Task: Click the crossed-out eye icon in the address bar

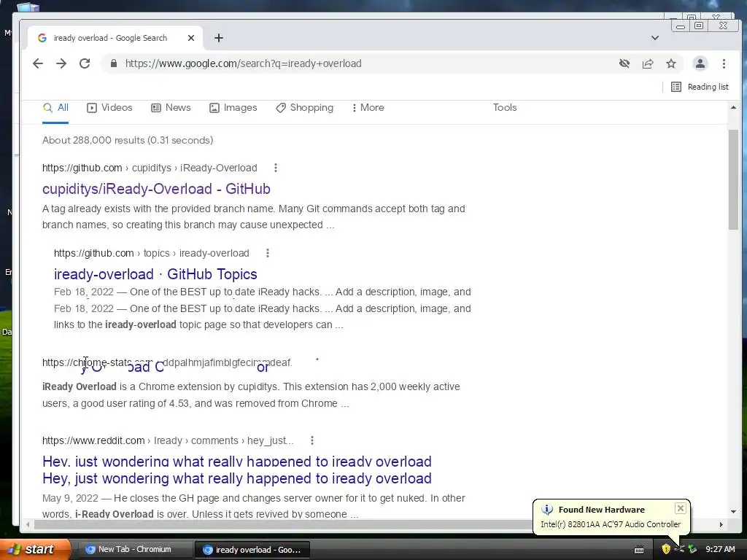Action: pos(624,63)
